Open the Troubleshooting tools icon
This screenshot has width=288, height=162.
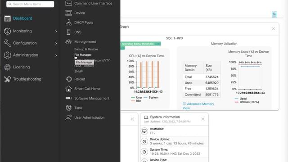click(7, 79)
